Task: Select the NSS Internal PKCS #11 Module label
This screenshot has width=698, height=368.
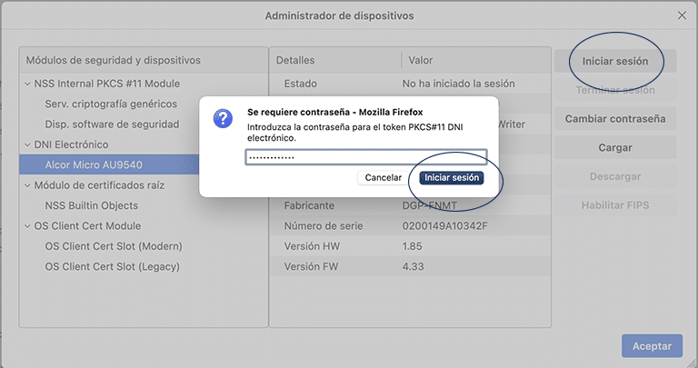Action: click(x=107, y=84)
